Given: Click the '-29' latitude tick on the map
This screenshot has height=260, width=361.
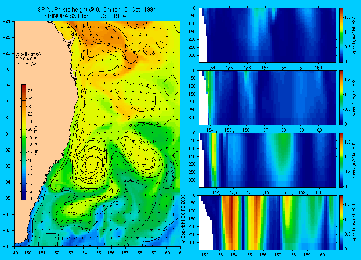Looking at the screenshot, I should pyautogui.click(x=7, y=102).
